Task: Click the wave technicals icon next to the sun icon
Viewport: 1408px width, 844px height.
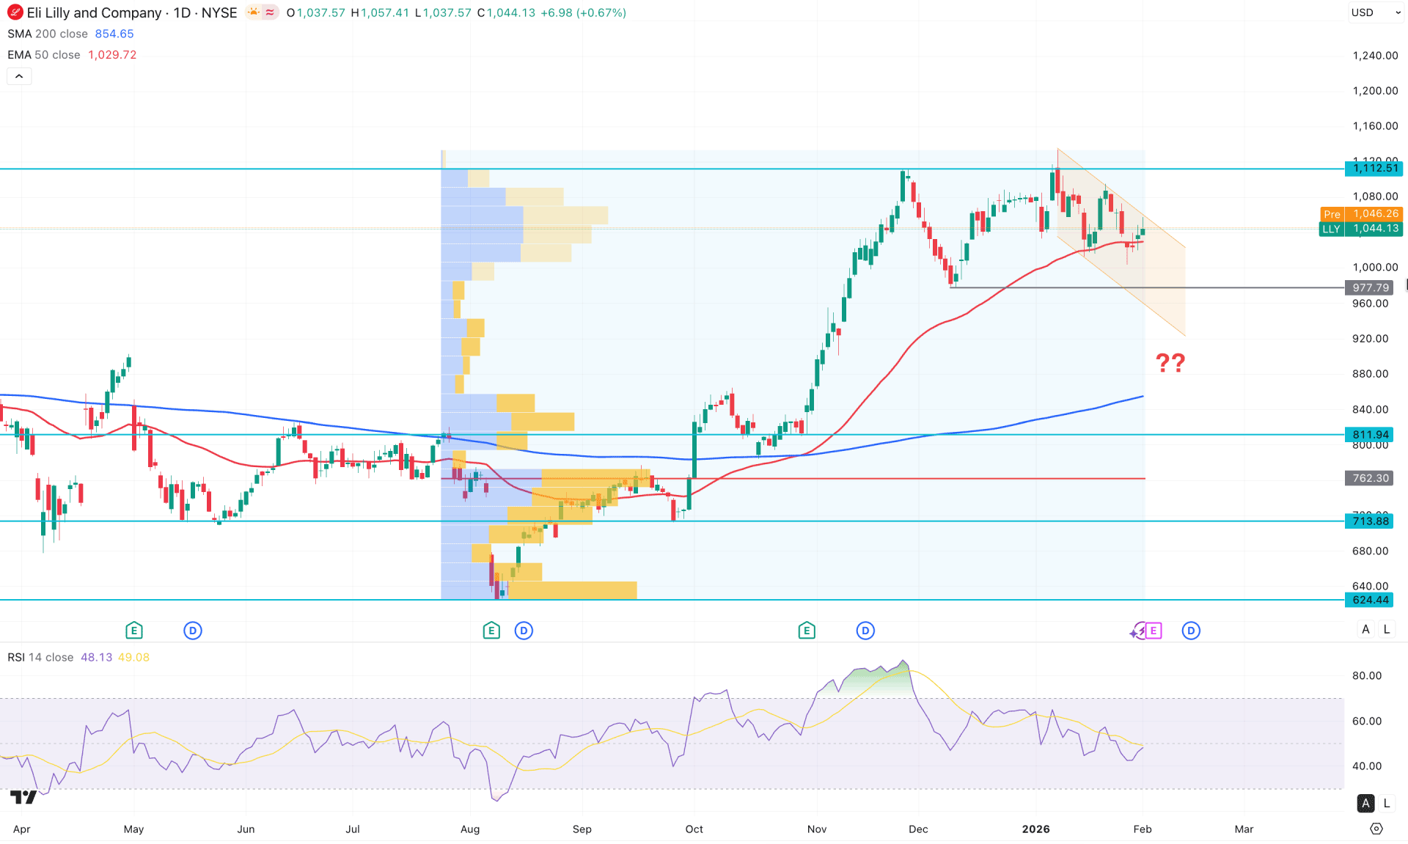Action: 268,12
